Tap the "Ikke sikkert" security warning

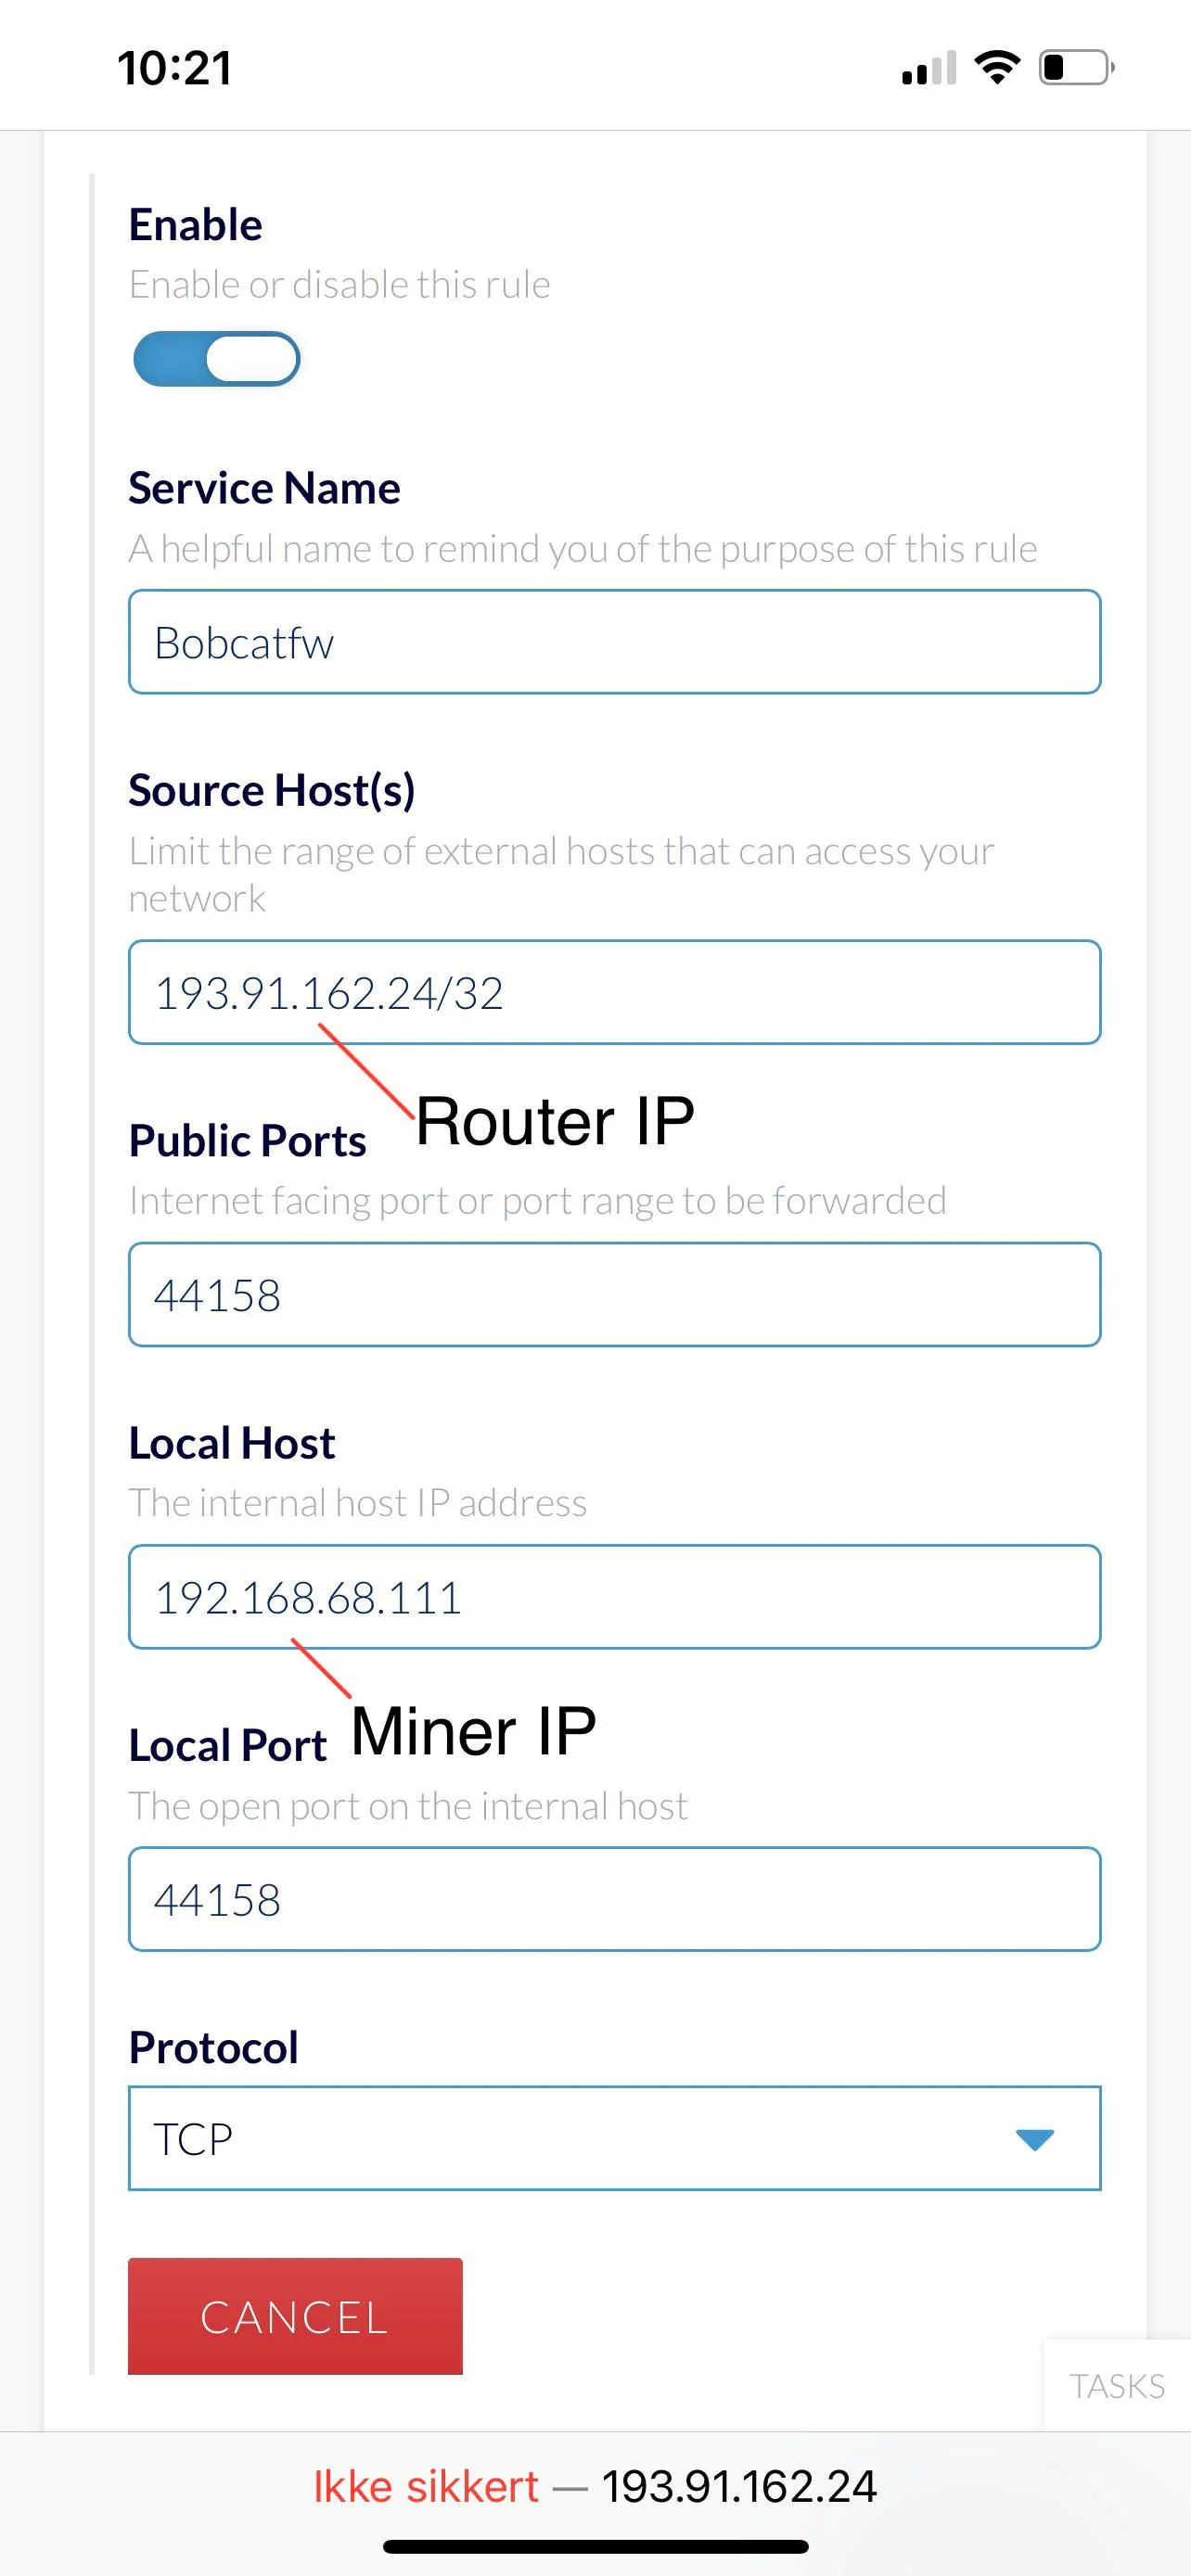(x=426, y=2487)
